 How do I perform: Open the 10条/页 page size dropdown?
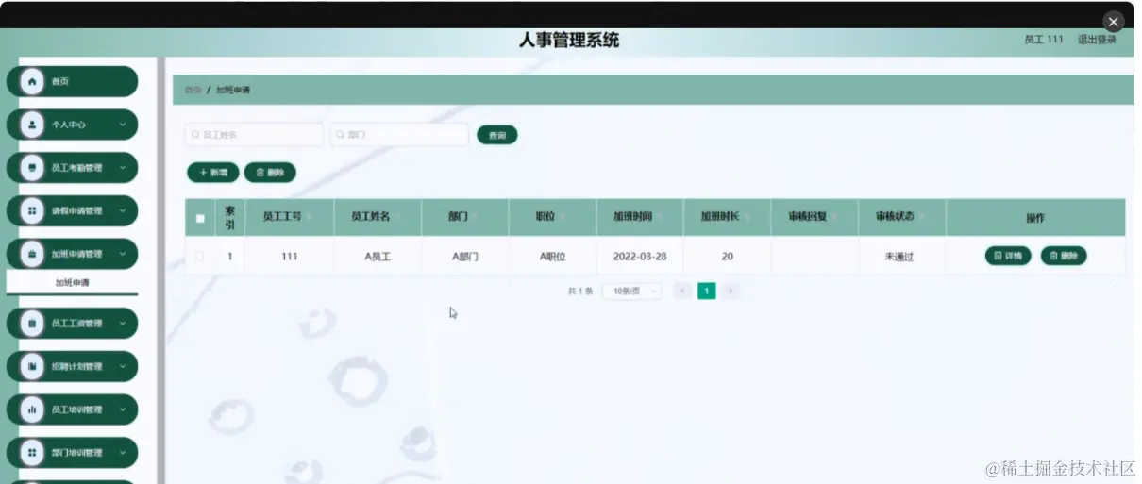click(x=631, y=292)
